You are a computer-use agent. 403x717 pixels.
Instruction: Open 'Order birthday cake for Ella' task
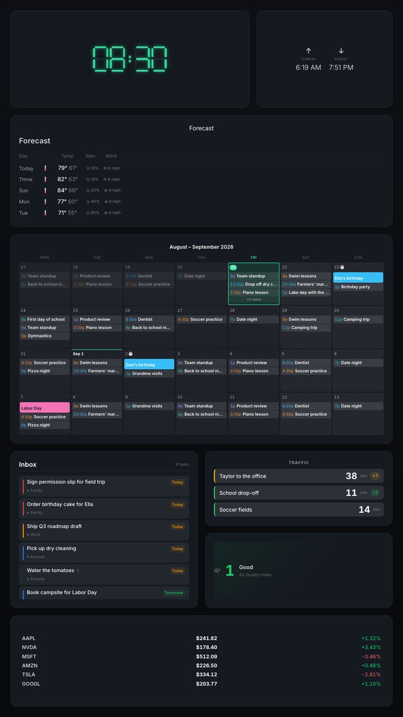pyautogui.click(x=104, y=508)
